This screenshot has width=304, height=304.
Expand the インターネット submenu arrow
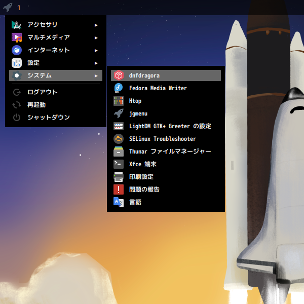[96, 51]
